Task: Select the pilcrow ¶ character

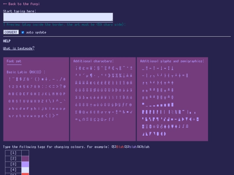Action: coord(91,76)
